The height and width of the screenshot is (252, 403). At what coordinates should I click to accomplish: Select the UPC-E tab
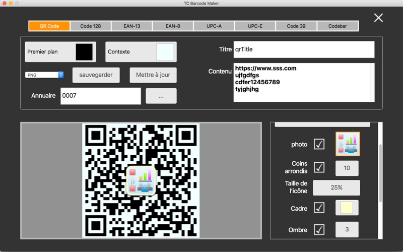[x=255, y=26]
